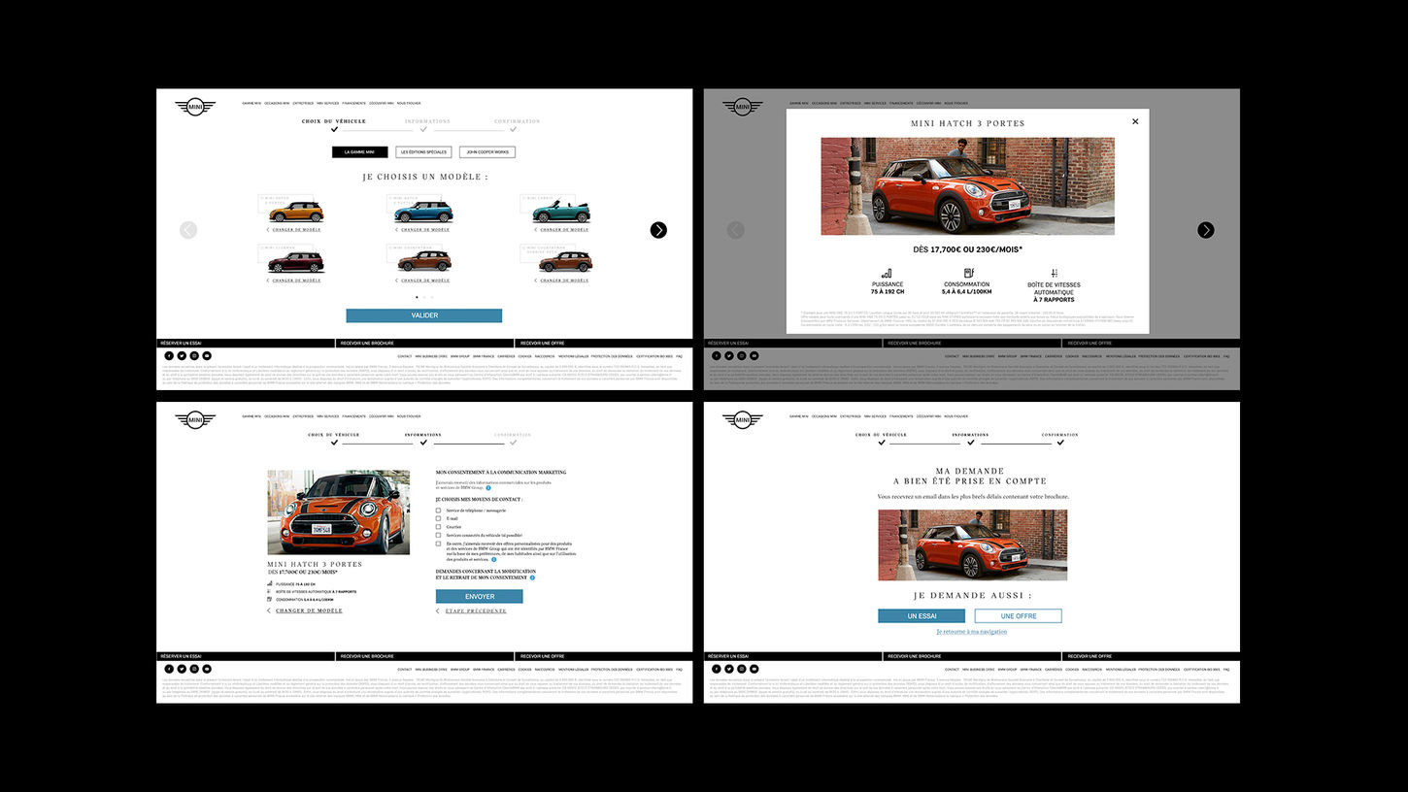The image size is (1408, 792).
Task: Go back via the 'Étape précédente' link
Action: point(476,611)
